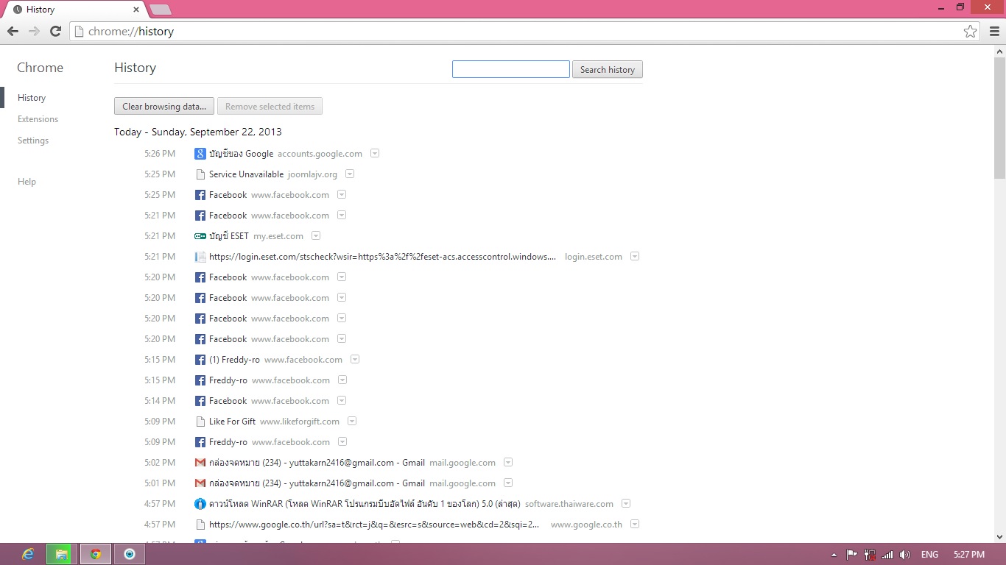
Task: Open the dropdown arrow beside login.eset.com
Action: (635, 257)
